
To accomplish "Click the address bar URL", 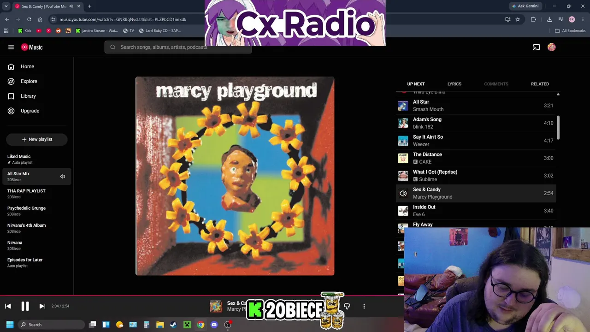I will click(x=123, y=19).
